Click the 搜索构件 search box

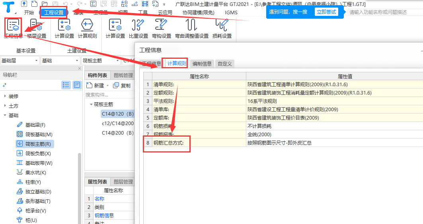coord(110,95)
